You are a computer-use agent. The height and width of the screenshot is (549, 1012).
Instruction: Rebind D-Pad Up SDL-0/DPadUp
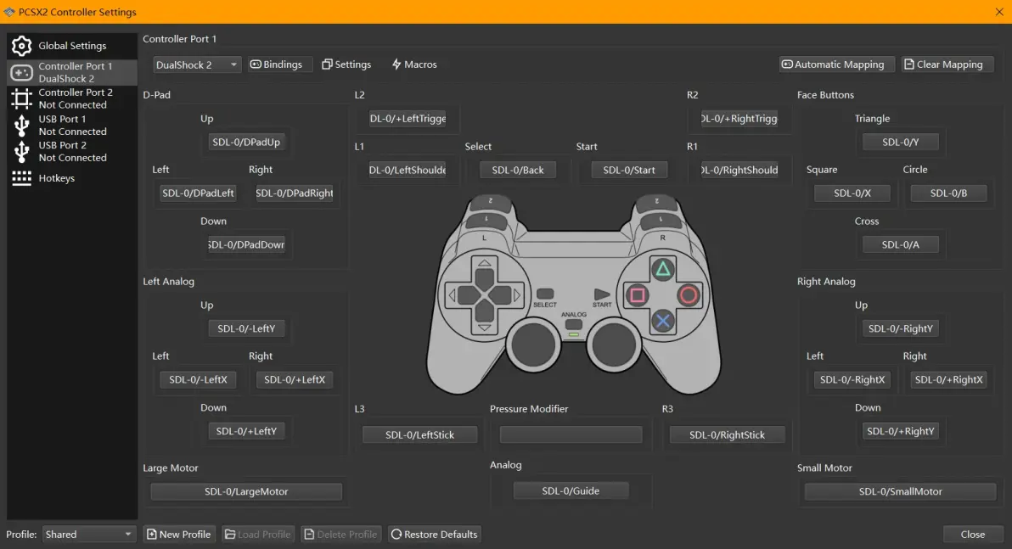point(246,142)
